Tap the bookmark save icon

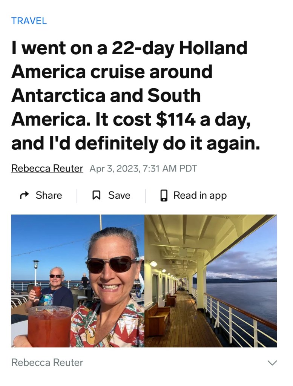pyautogui.click(x=97, y=195)
